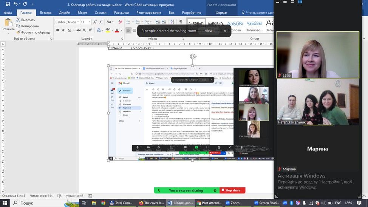Toggle Bold (Ж) formatting
This screenshot has width=368, height=207.
click(58, 31)
